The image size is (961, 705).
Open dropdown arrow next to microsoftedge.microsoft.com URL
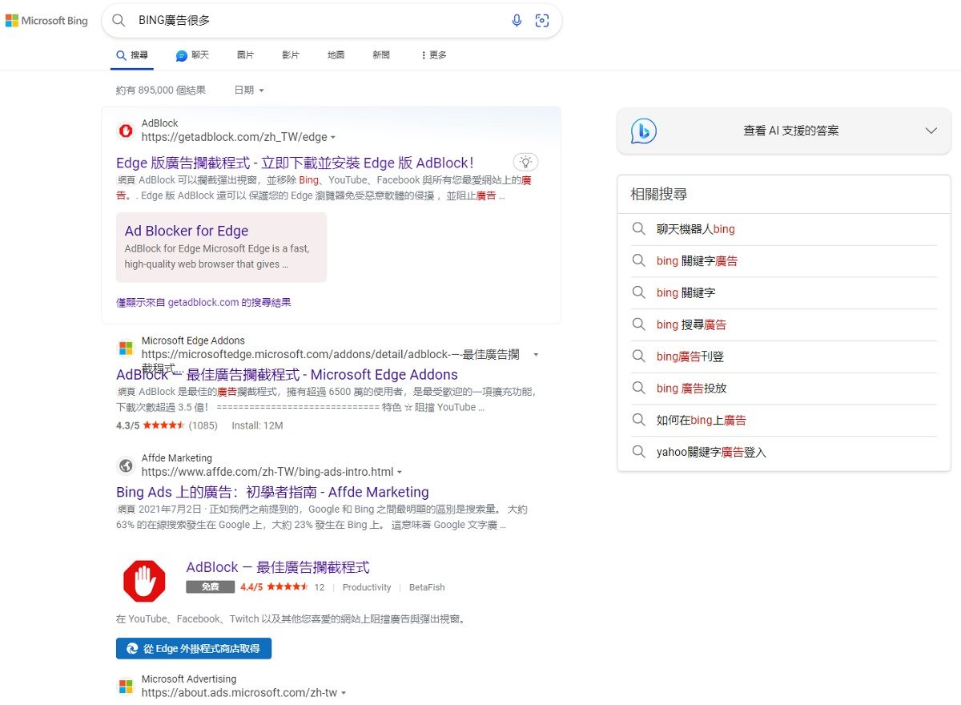click(x=536, y=354)
